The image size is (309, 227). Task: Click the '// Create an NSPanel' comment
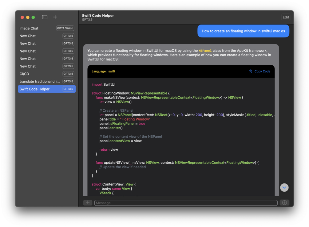tap(117, 110)
